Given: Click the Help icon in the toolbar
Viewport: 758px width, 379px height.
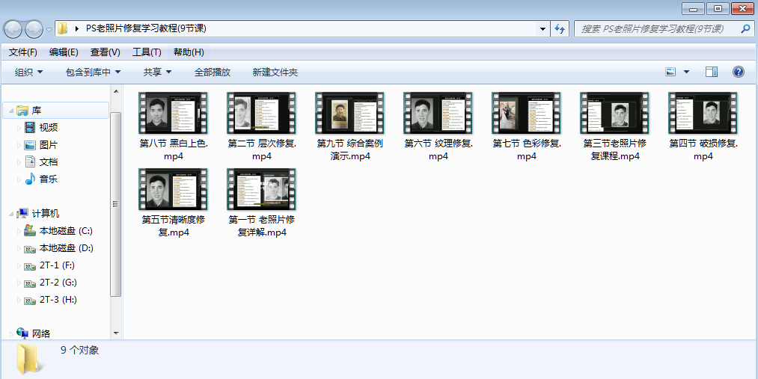Looking at the screenshot, I should click(738, 72).
